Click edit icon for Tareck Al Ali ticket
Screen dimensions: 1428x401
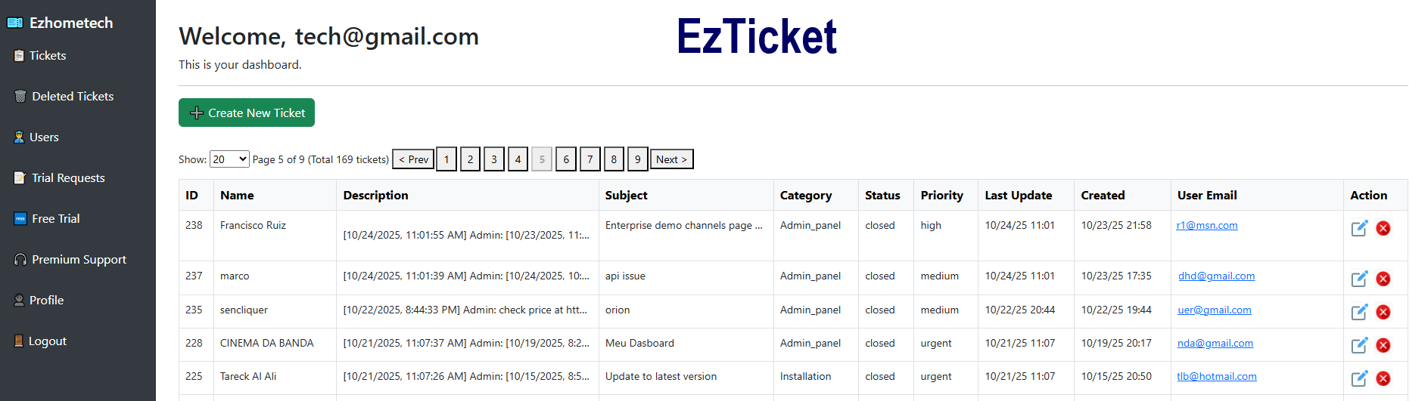(x=1359, y=378)
